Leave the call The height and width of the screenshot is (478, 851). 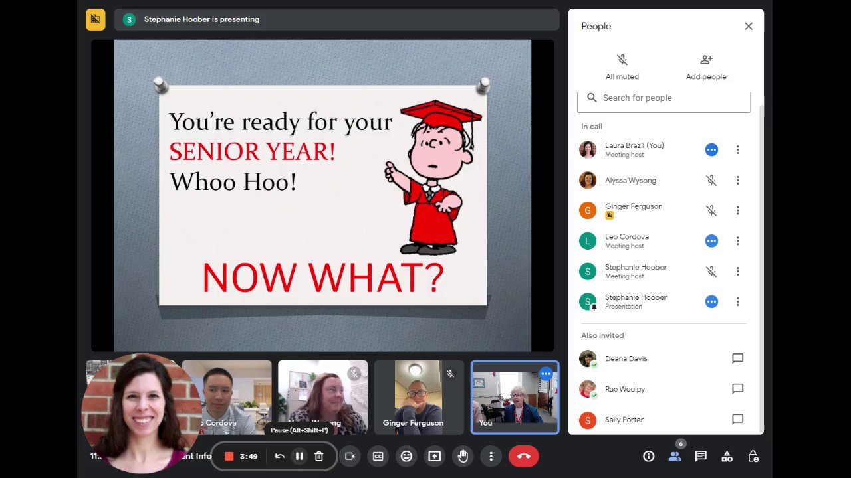(x=523, y=456)
